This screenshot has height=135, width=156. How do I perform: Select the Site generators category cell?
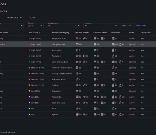pyautogui.click(x=58, y=44)
